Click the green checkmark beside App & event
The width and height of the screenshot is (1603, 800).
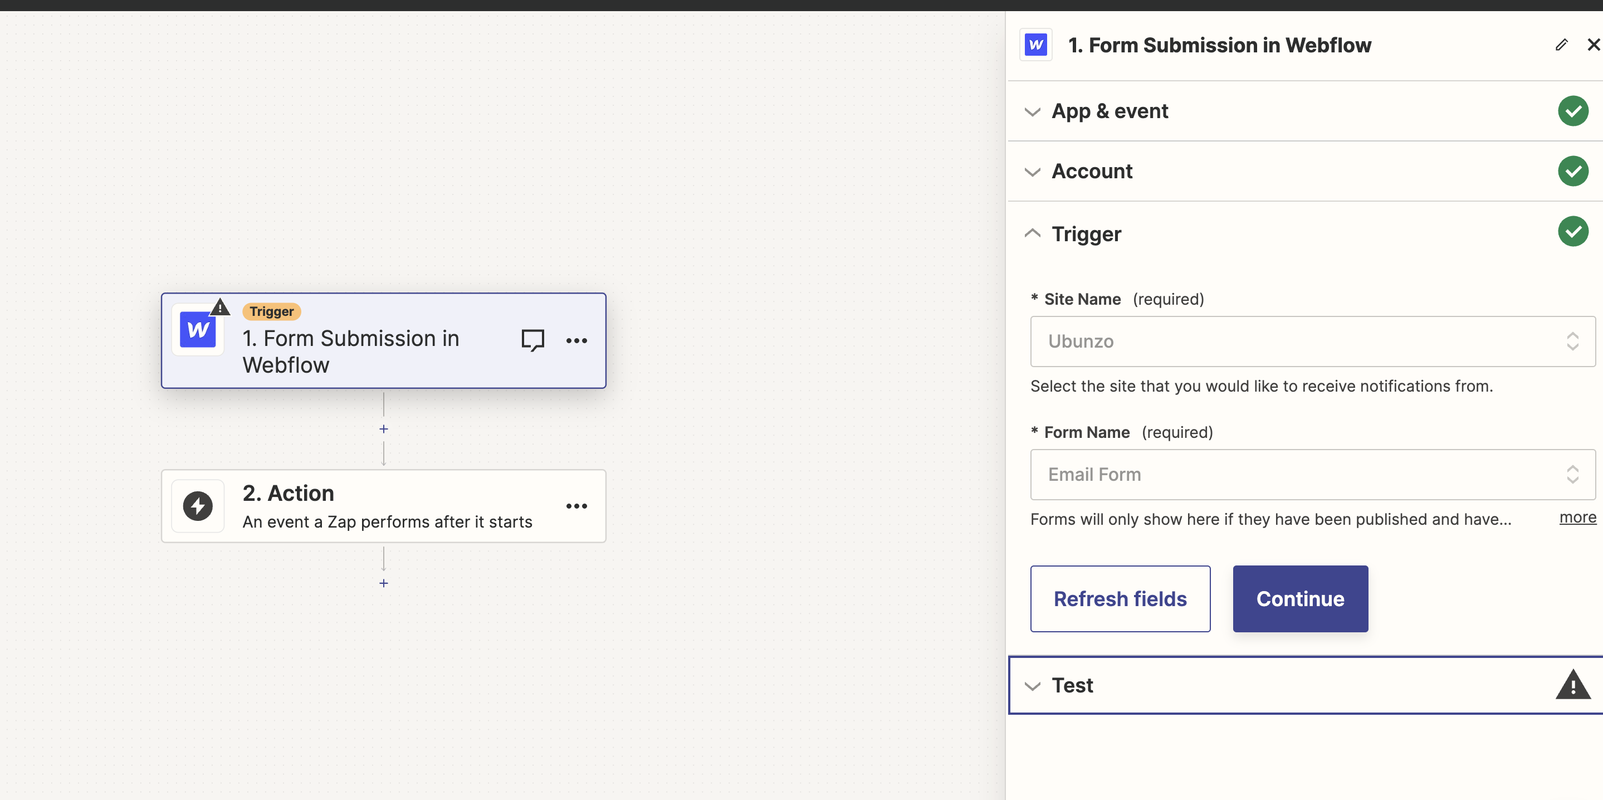1572,111
